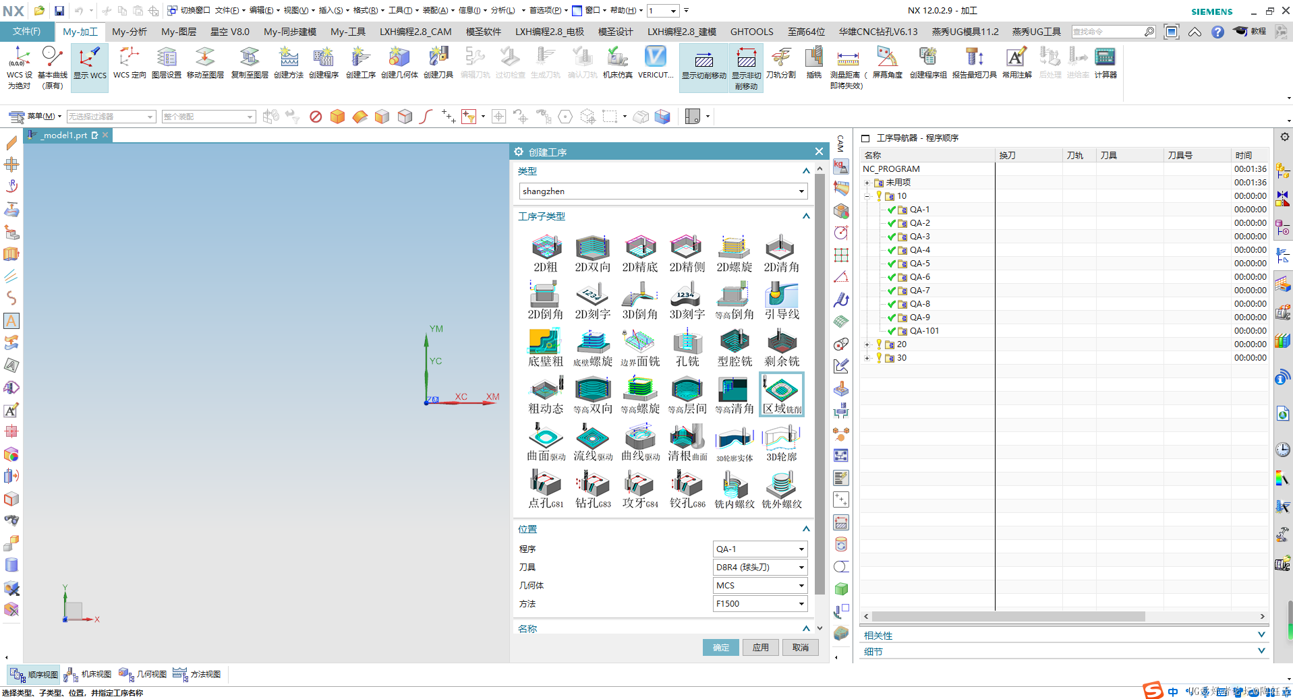Expand the 细节 panel
The height and width of the screenshot is (699, 1293).
(x=1261, y=651)
